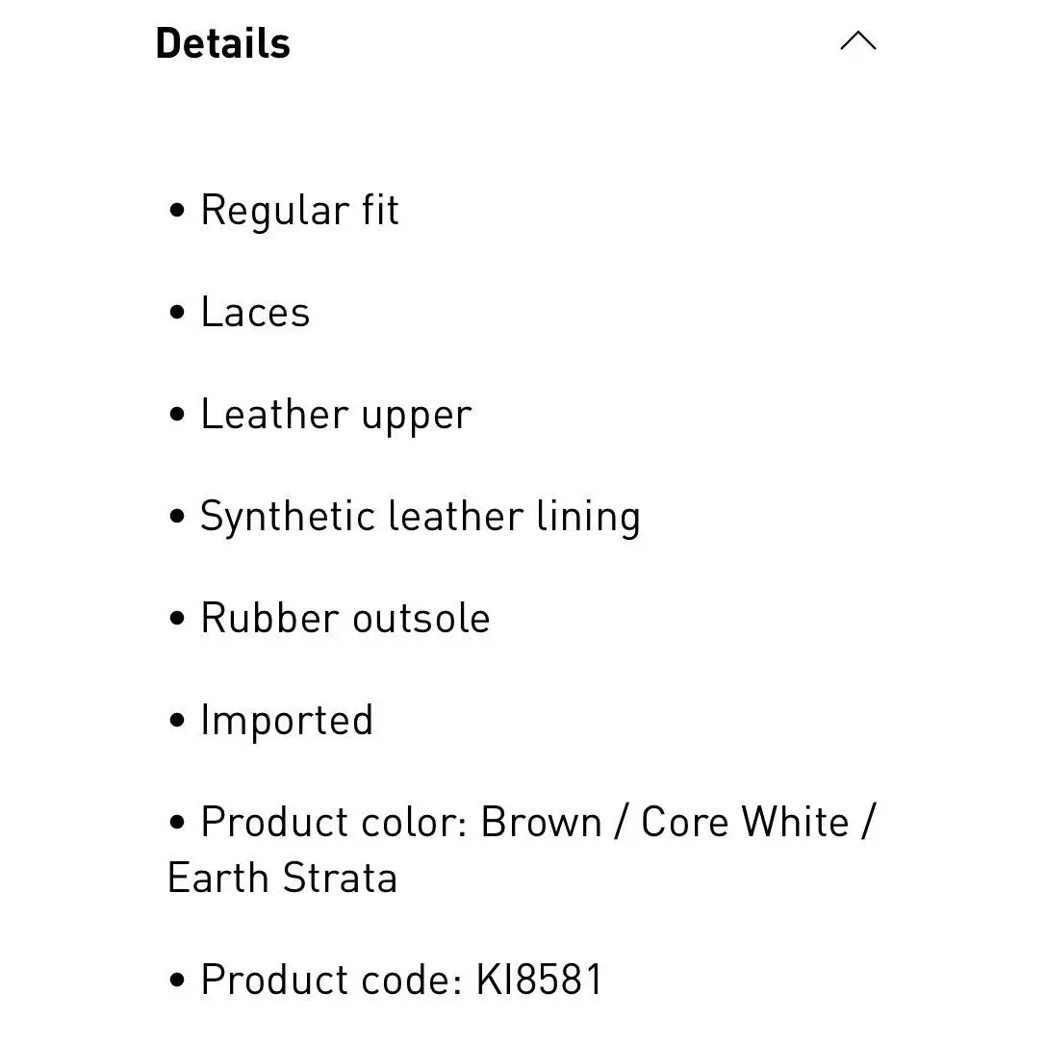Click the bullet beside Imported

coord(177,720)
